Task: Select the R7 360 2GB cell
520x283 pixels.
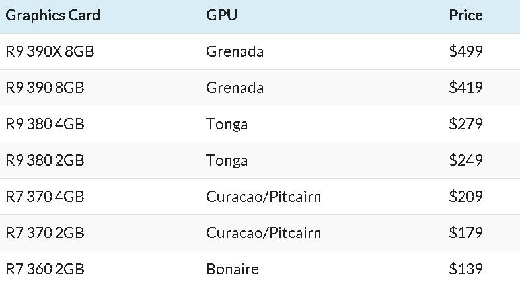Action: (45, 268)
